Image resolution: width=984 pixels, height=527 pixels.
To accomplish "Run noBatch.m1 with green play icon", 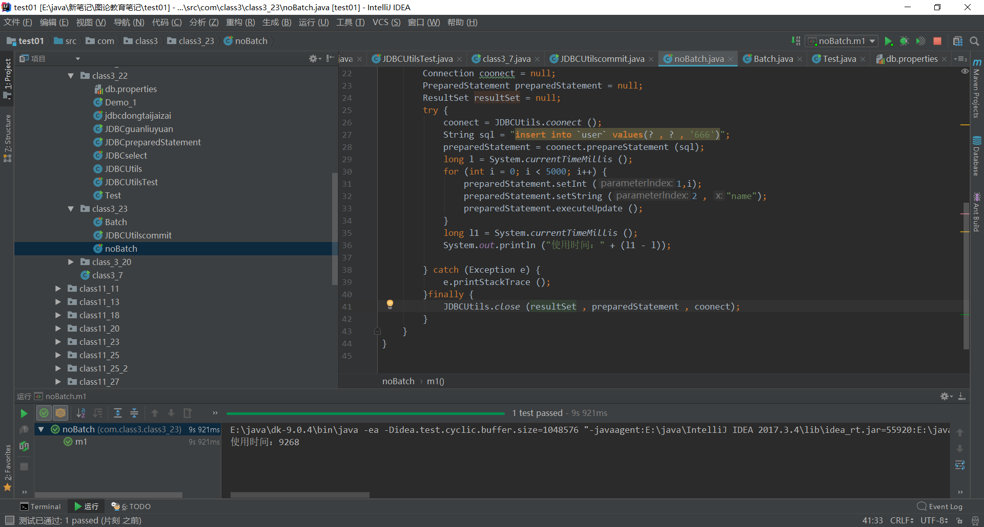I will tap(889, 41).
